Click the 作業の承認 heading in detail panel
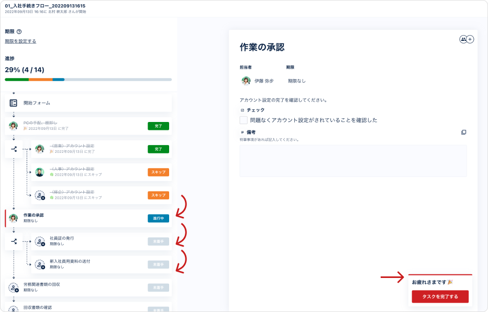The width and height of the screenshot is (488, 312). (x=262, y=47)
